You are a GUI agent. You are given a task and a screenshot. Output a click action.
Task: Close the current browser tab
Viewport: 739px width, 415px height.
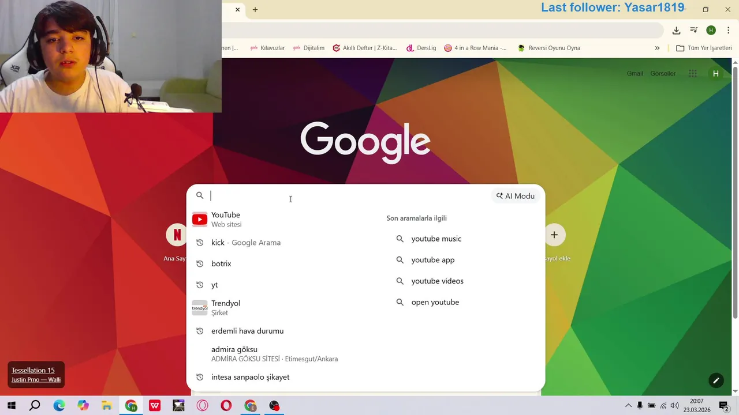(237, 9)
